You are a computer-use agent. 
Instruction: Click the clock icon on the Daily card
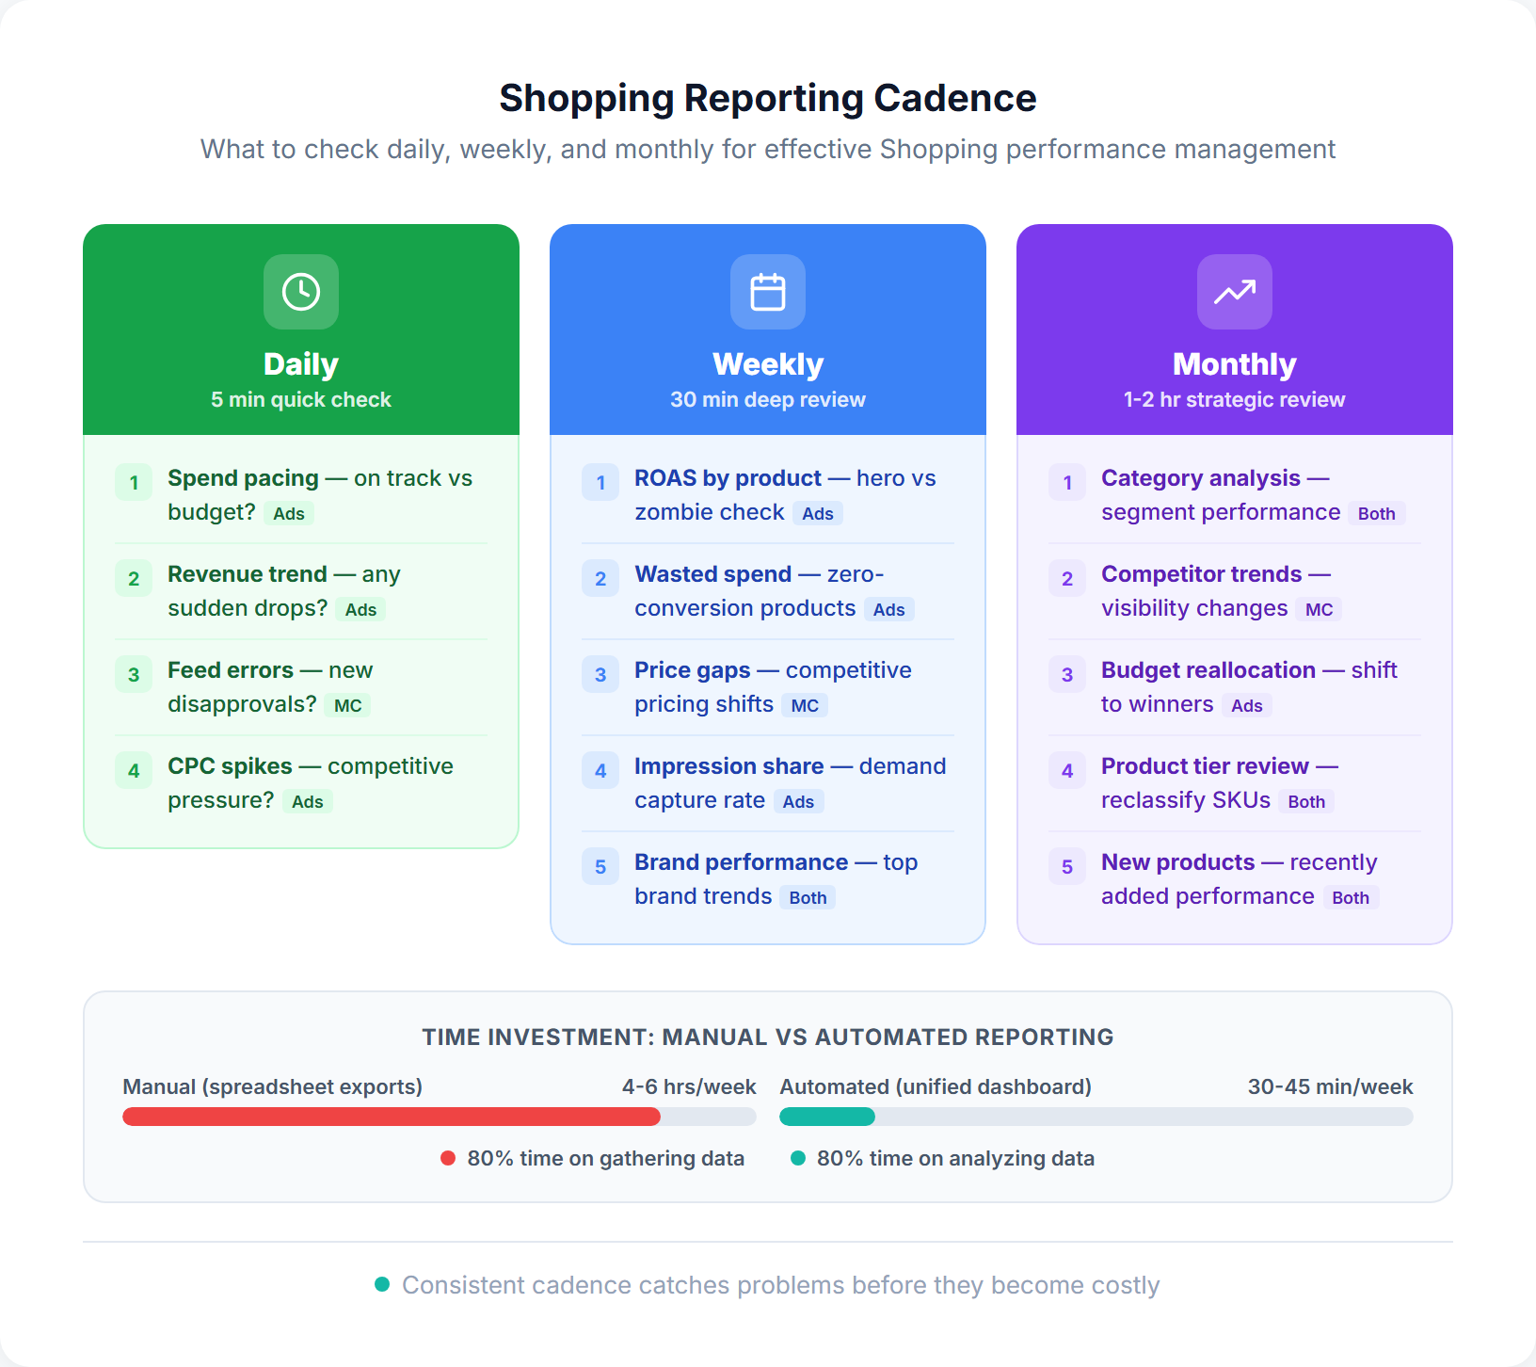(x=300, y=292)
